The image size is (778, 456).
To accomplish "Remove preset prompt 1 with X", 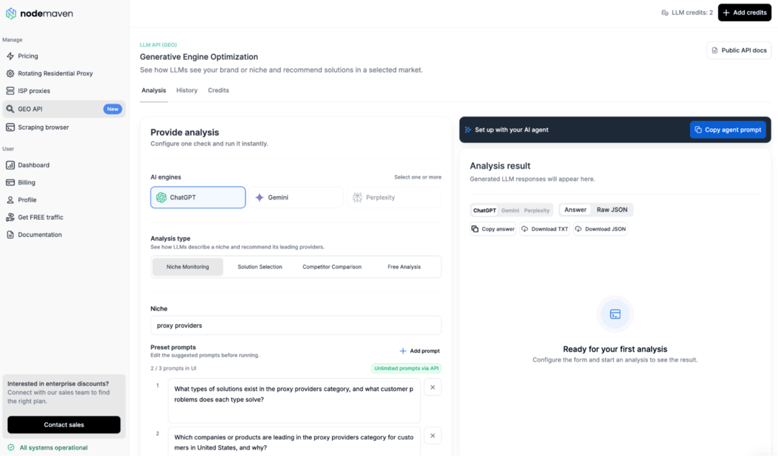I will click(x=433, y=388).
